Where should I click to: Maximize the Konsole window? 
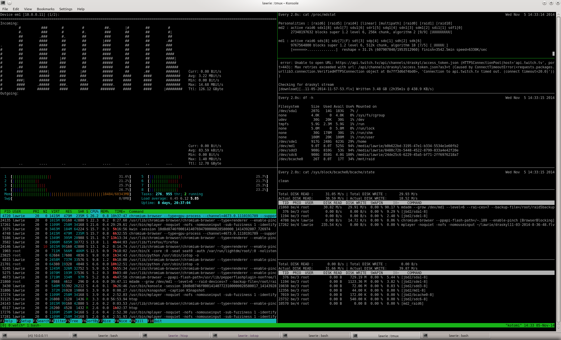551,3
